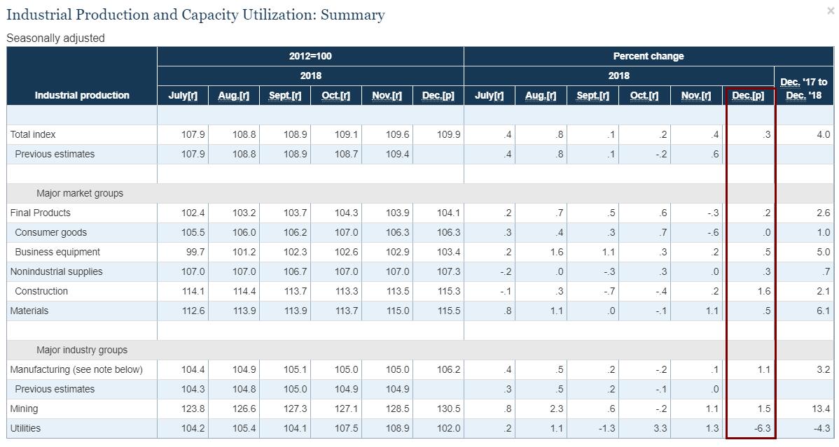Click the Dec. '17 to Dec. '18 column header
839x447 pixels.
tap(804, 88)
